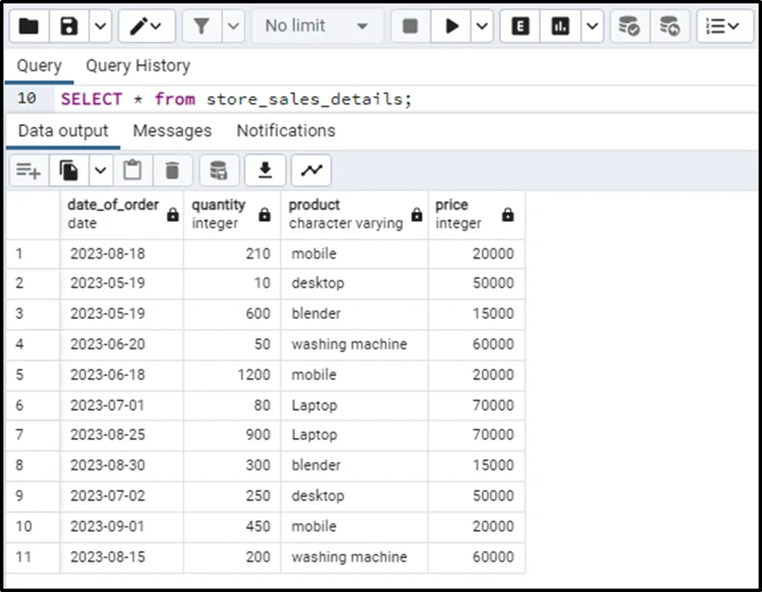Rollback the transaction

point(669,26)
